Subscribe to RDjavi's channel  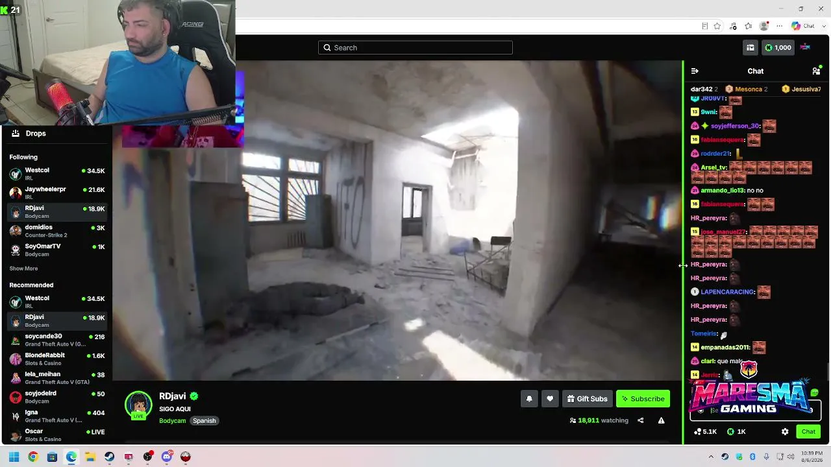pyautogui.click(x=643, y=399)
